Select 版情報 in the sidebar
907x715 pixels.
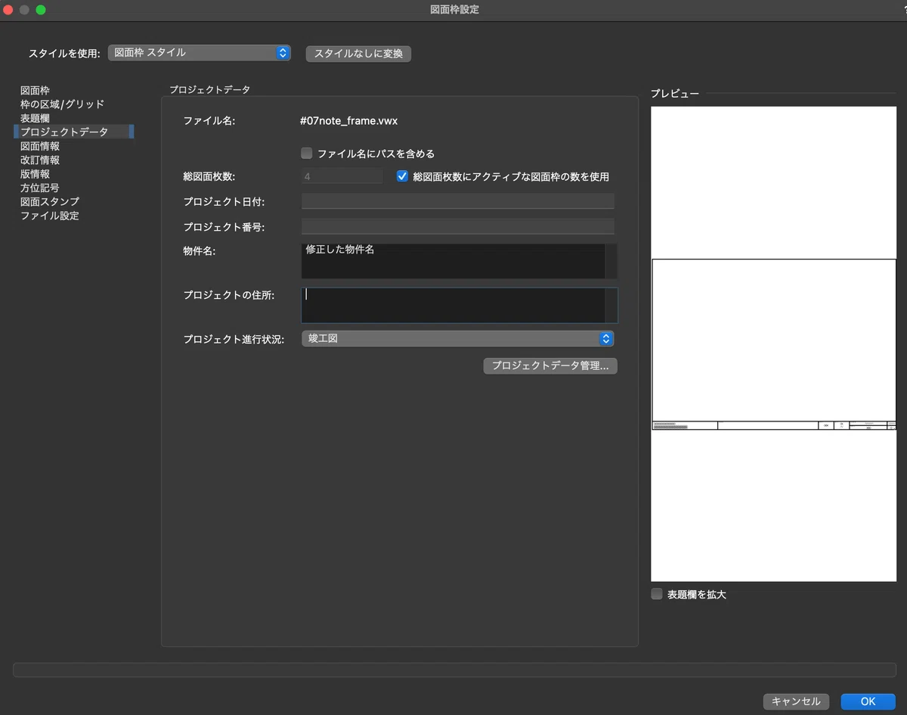35,174
